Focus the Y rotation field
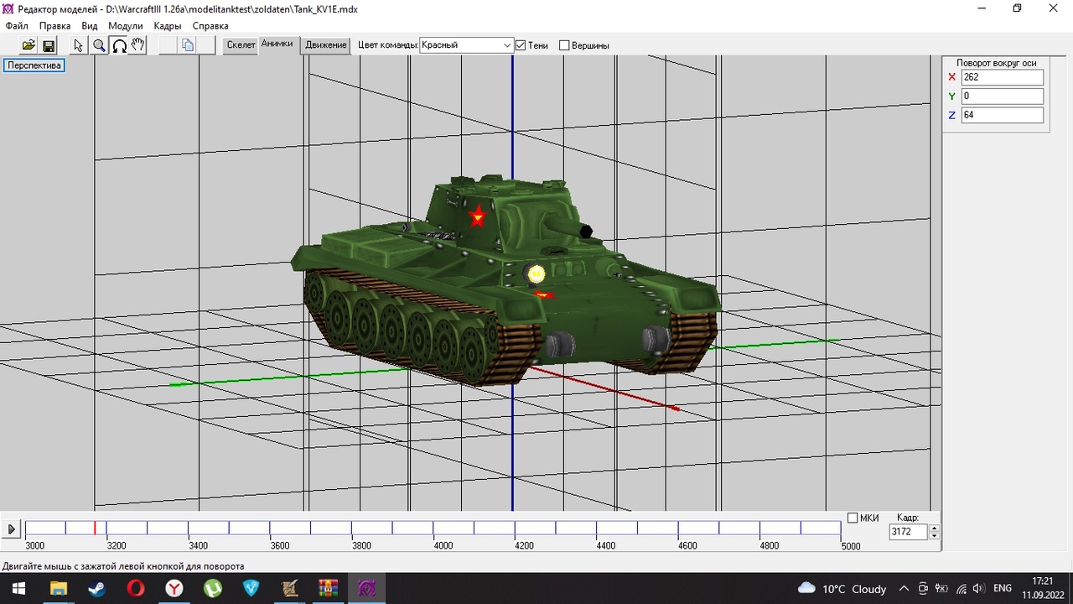Viewport: 1073px width, 604px height. (1003, 96)
